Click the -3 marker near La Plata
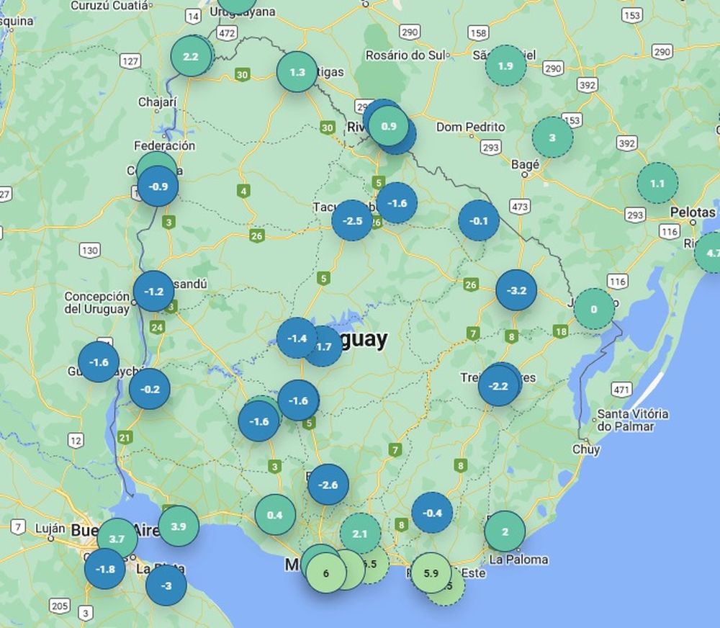This screenshot has width=720, height=628. click(x=166, y=586)
